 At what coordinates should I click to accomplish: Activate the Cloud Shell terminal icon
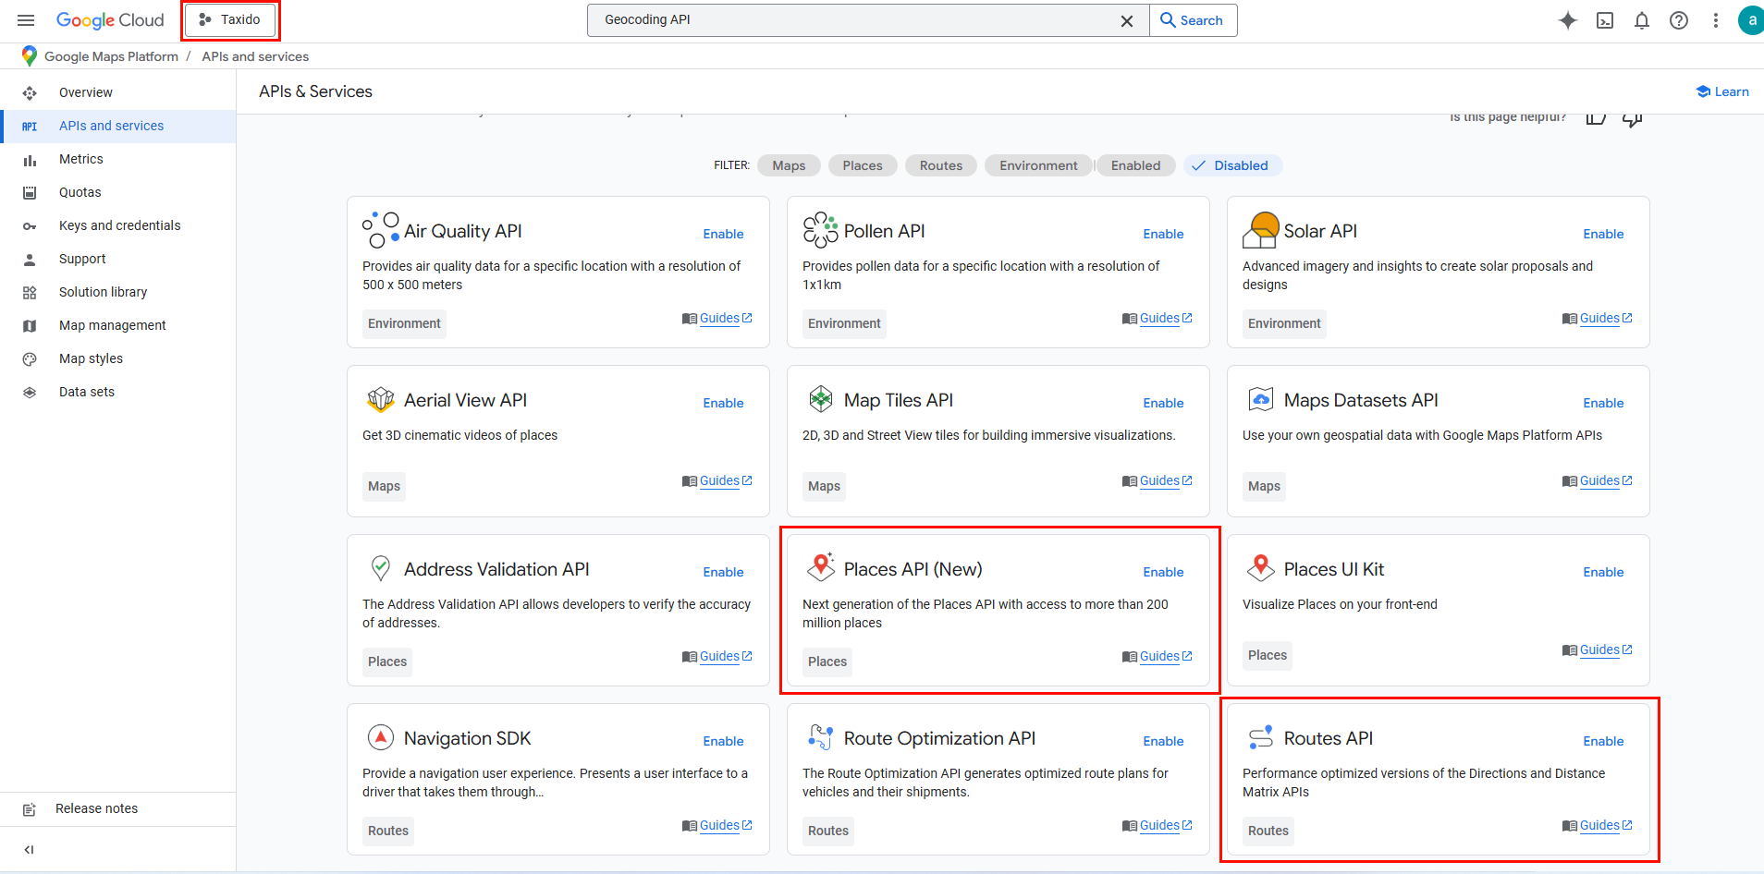(1605, 20)
